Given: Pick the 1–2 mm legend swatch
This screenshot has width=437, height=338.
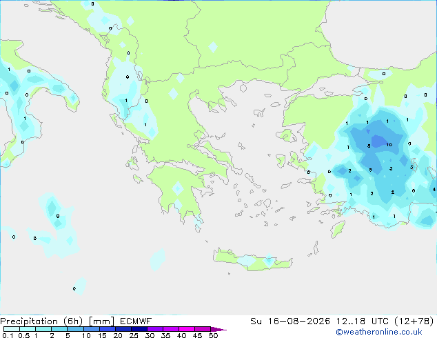Looking at the screenshot, I should (43, 329).
